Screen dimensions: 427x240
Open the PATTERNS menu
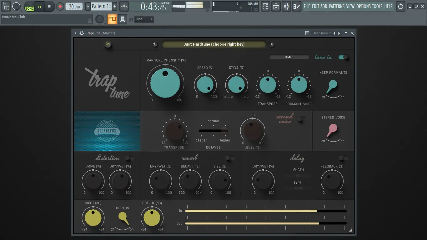click(337, 6)
